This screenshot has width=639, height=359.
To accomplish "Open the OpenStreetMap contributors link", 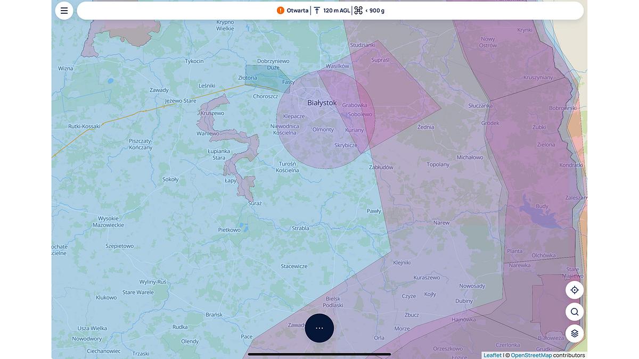I will (x=531, y=355).
